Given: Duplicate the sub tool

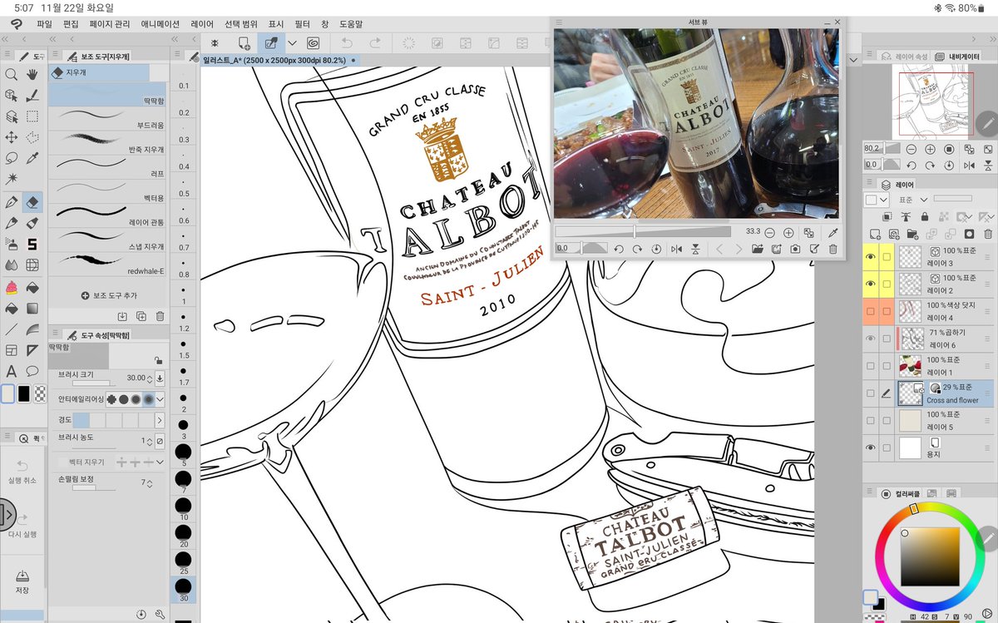Looking at the screenshot, I should [141, 316].
